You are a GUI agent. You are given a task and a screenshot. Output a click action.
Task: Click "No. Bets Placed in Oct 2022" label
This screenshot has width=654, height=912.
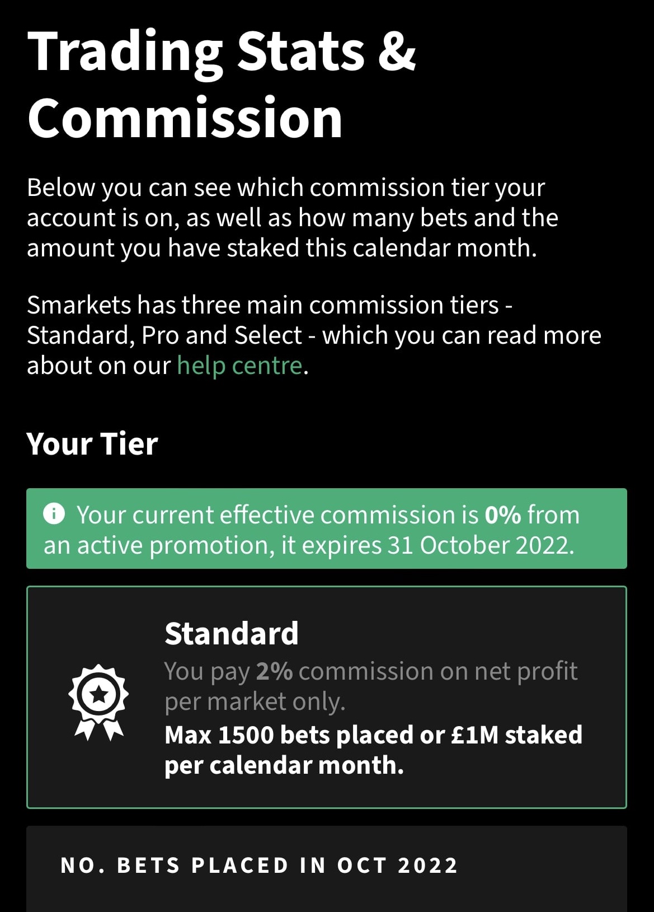(259, 866)
